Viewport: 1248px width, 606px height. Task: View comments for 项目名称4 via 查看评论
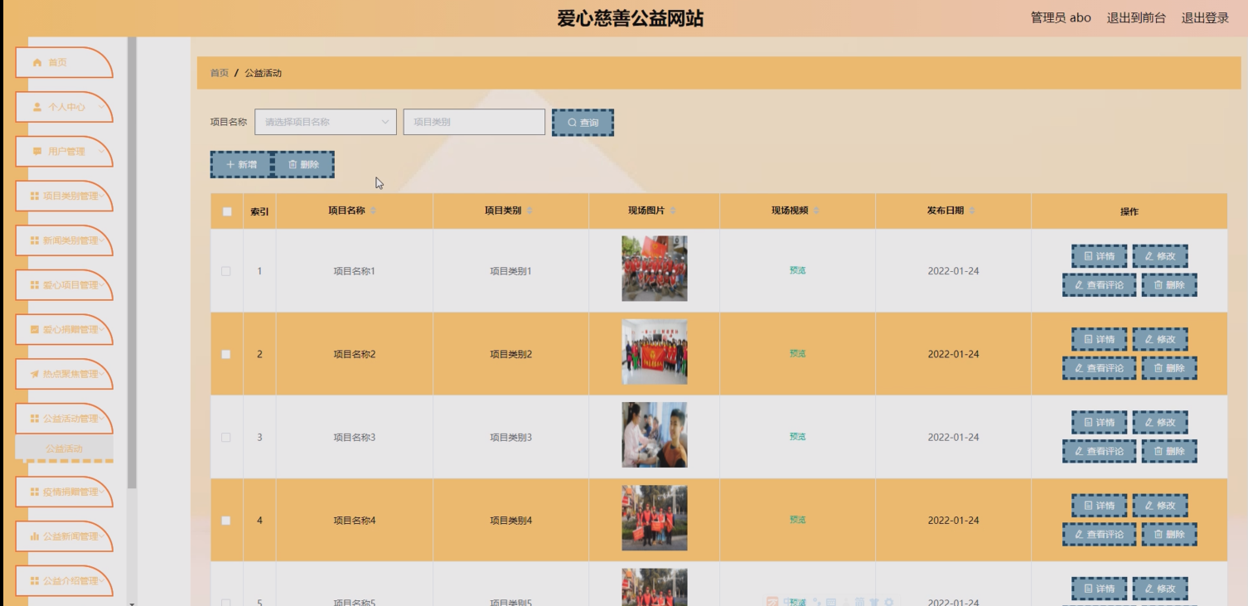1100,534
